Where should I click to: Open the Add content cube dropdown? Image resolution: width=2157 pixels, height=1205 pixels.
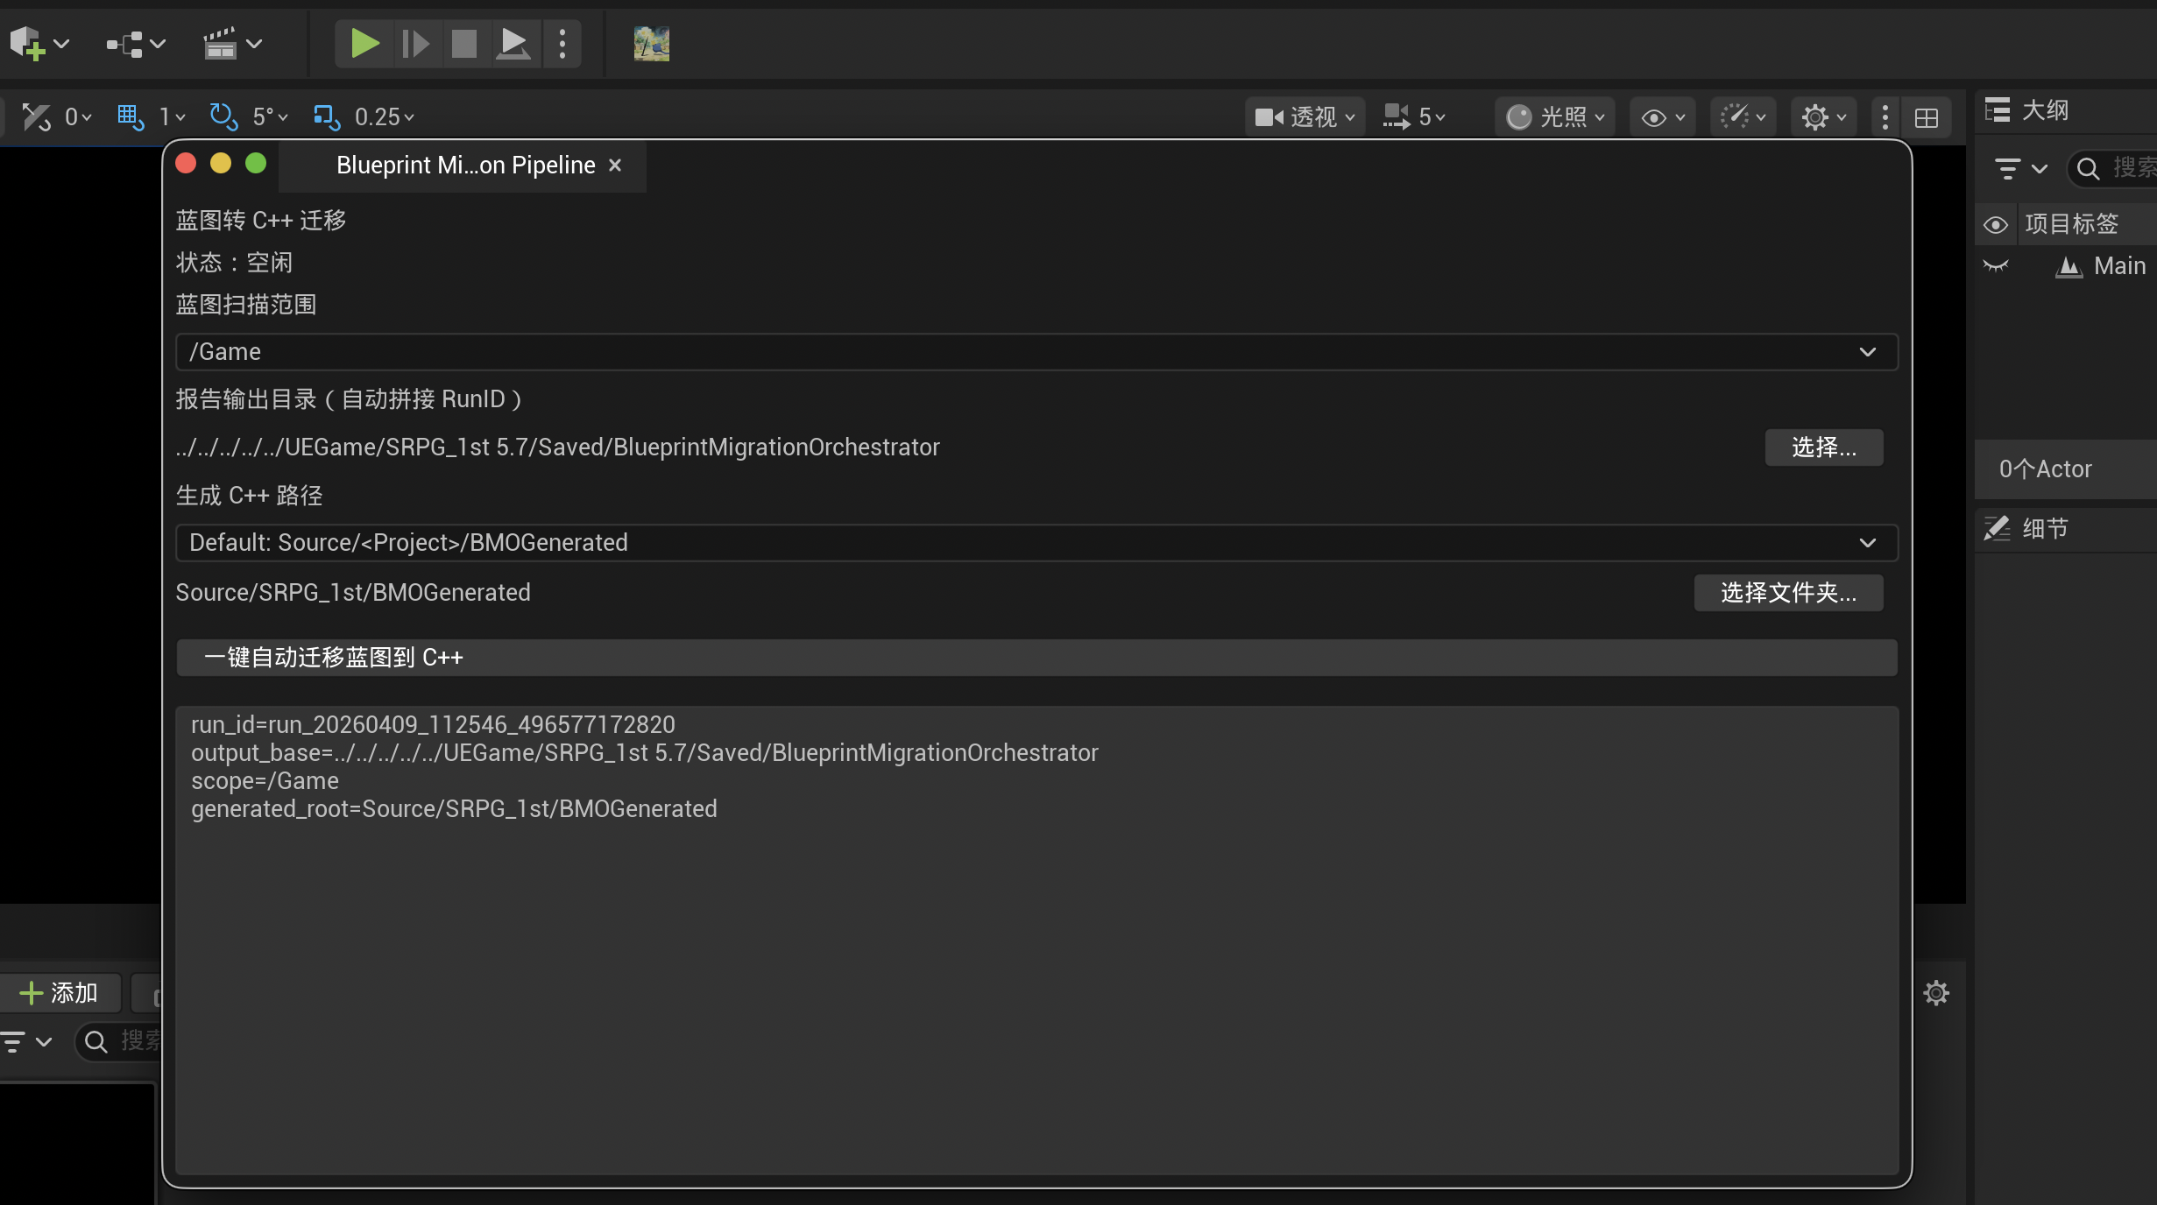point(39,43)
